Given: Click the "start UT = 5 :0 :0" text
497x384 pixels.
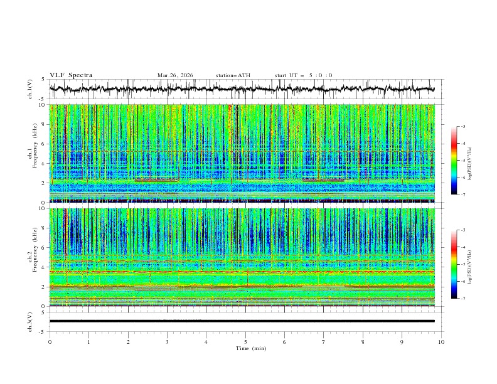Looking at the screenshot, I should (x=303, y=75).
